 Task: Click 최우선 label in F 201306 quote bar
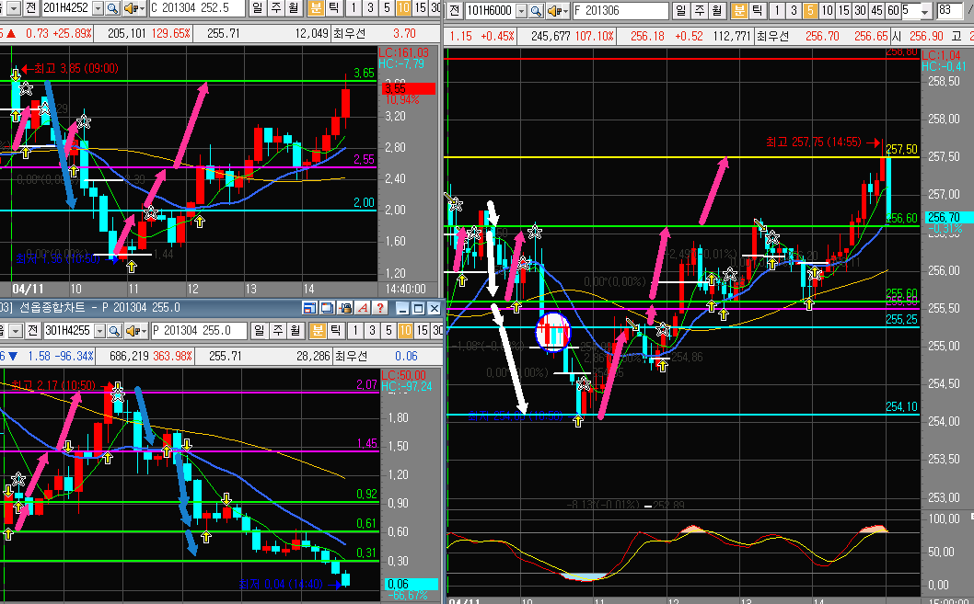(772, 37)
